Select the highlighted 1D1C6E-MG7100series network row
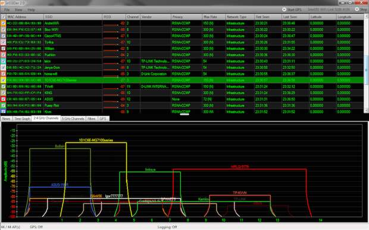The height and width of the screenshot is (230, 369). tap(182, 80)
